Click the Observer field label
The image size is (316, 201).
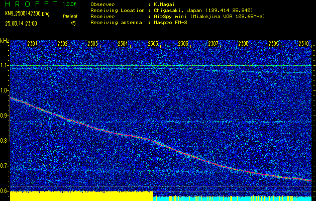(x=102, y=4)
